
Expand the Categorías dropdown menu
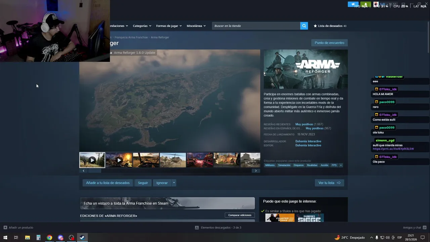pyautogui.click(x=142, y=26)
